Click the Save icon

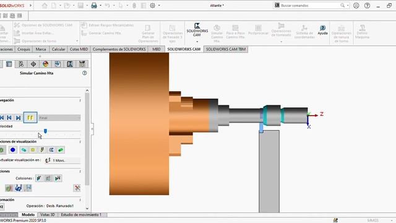[x=80, y=6]
